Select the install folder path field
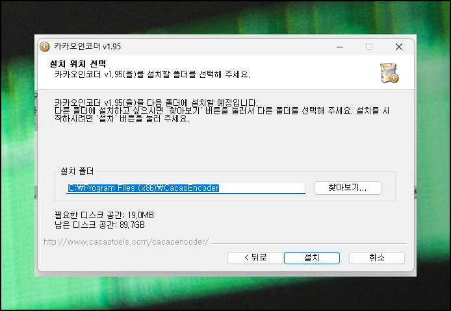Image resolution: width=451 pixels, height=311 pixels. pos(186,188)
